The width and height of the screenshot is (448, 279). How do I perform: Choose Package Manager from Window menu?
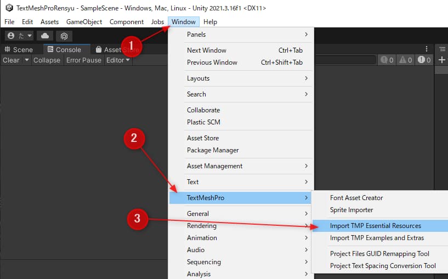[213, 150]
